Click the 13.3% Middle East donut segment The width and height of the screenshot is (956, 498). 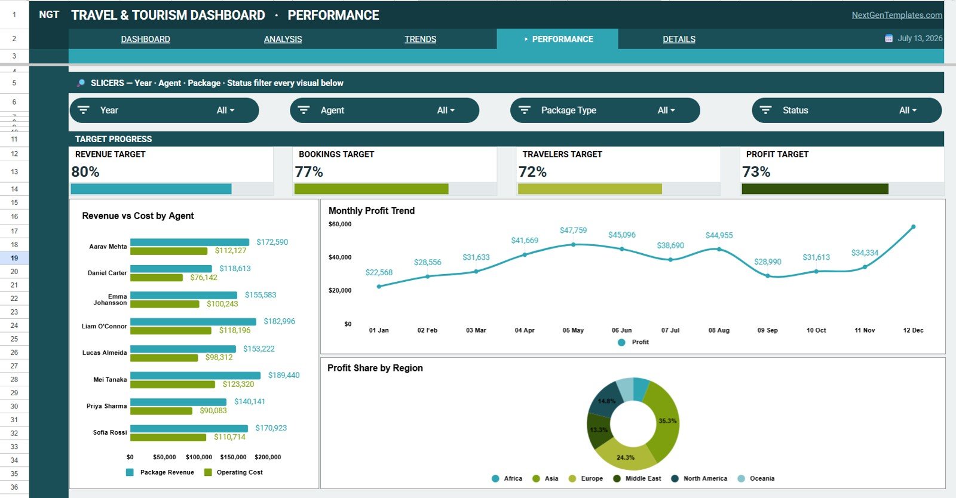click(598, 431)
